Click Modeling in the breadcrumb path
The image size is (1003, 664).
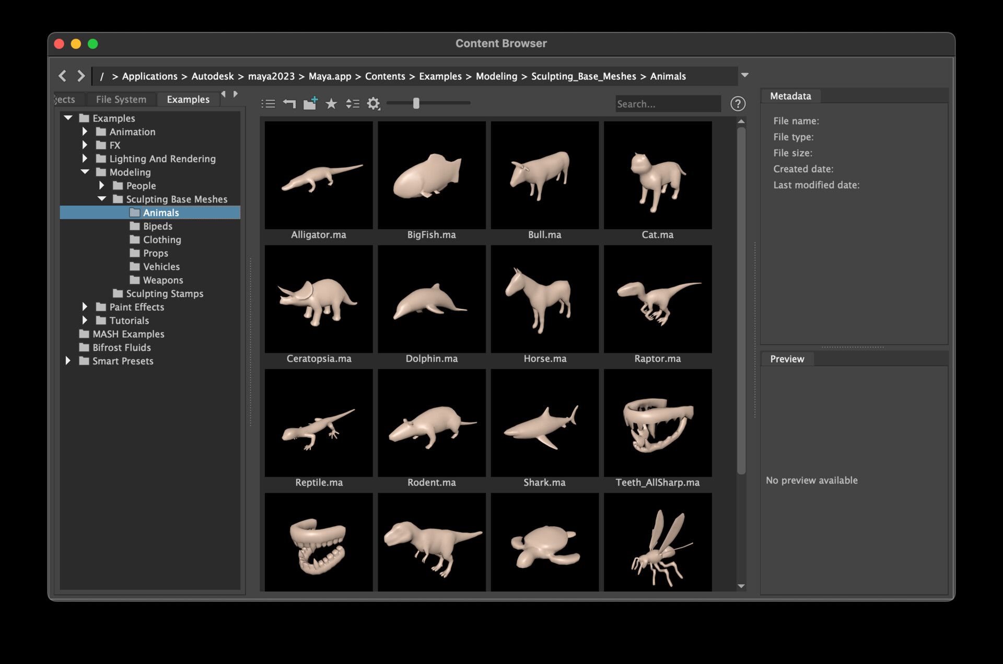496,76
